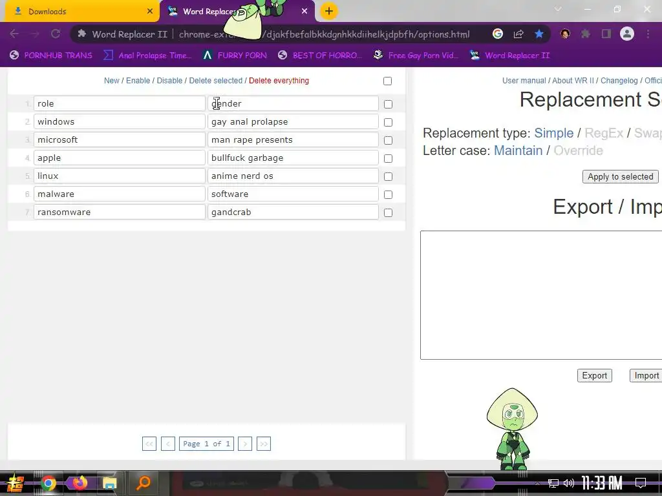The height and width of the screenshot is (496, 662).
Task: Click the red Delete everything link
Action: (279, 81)
